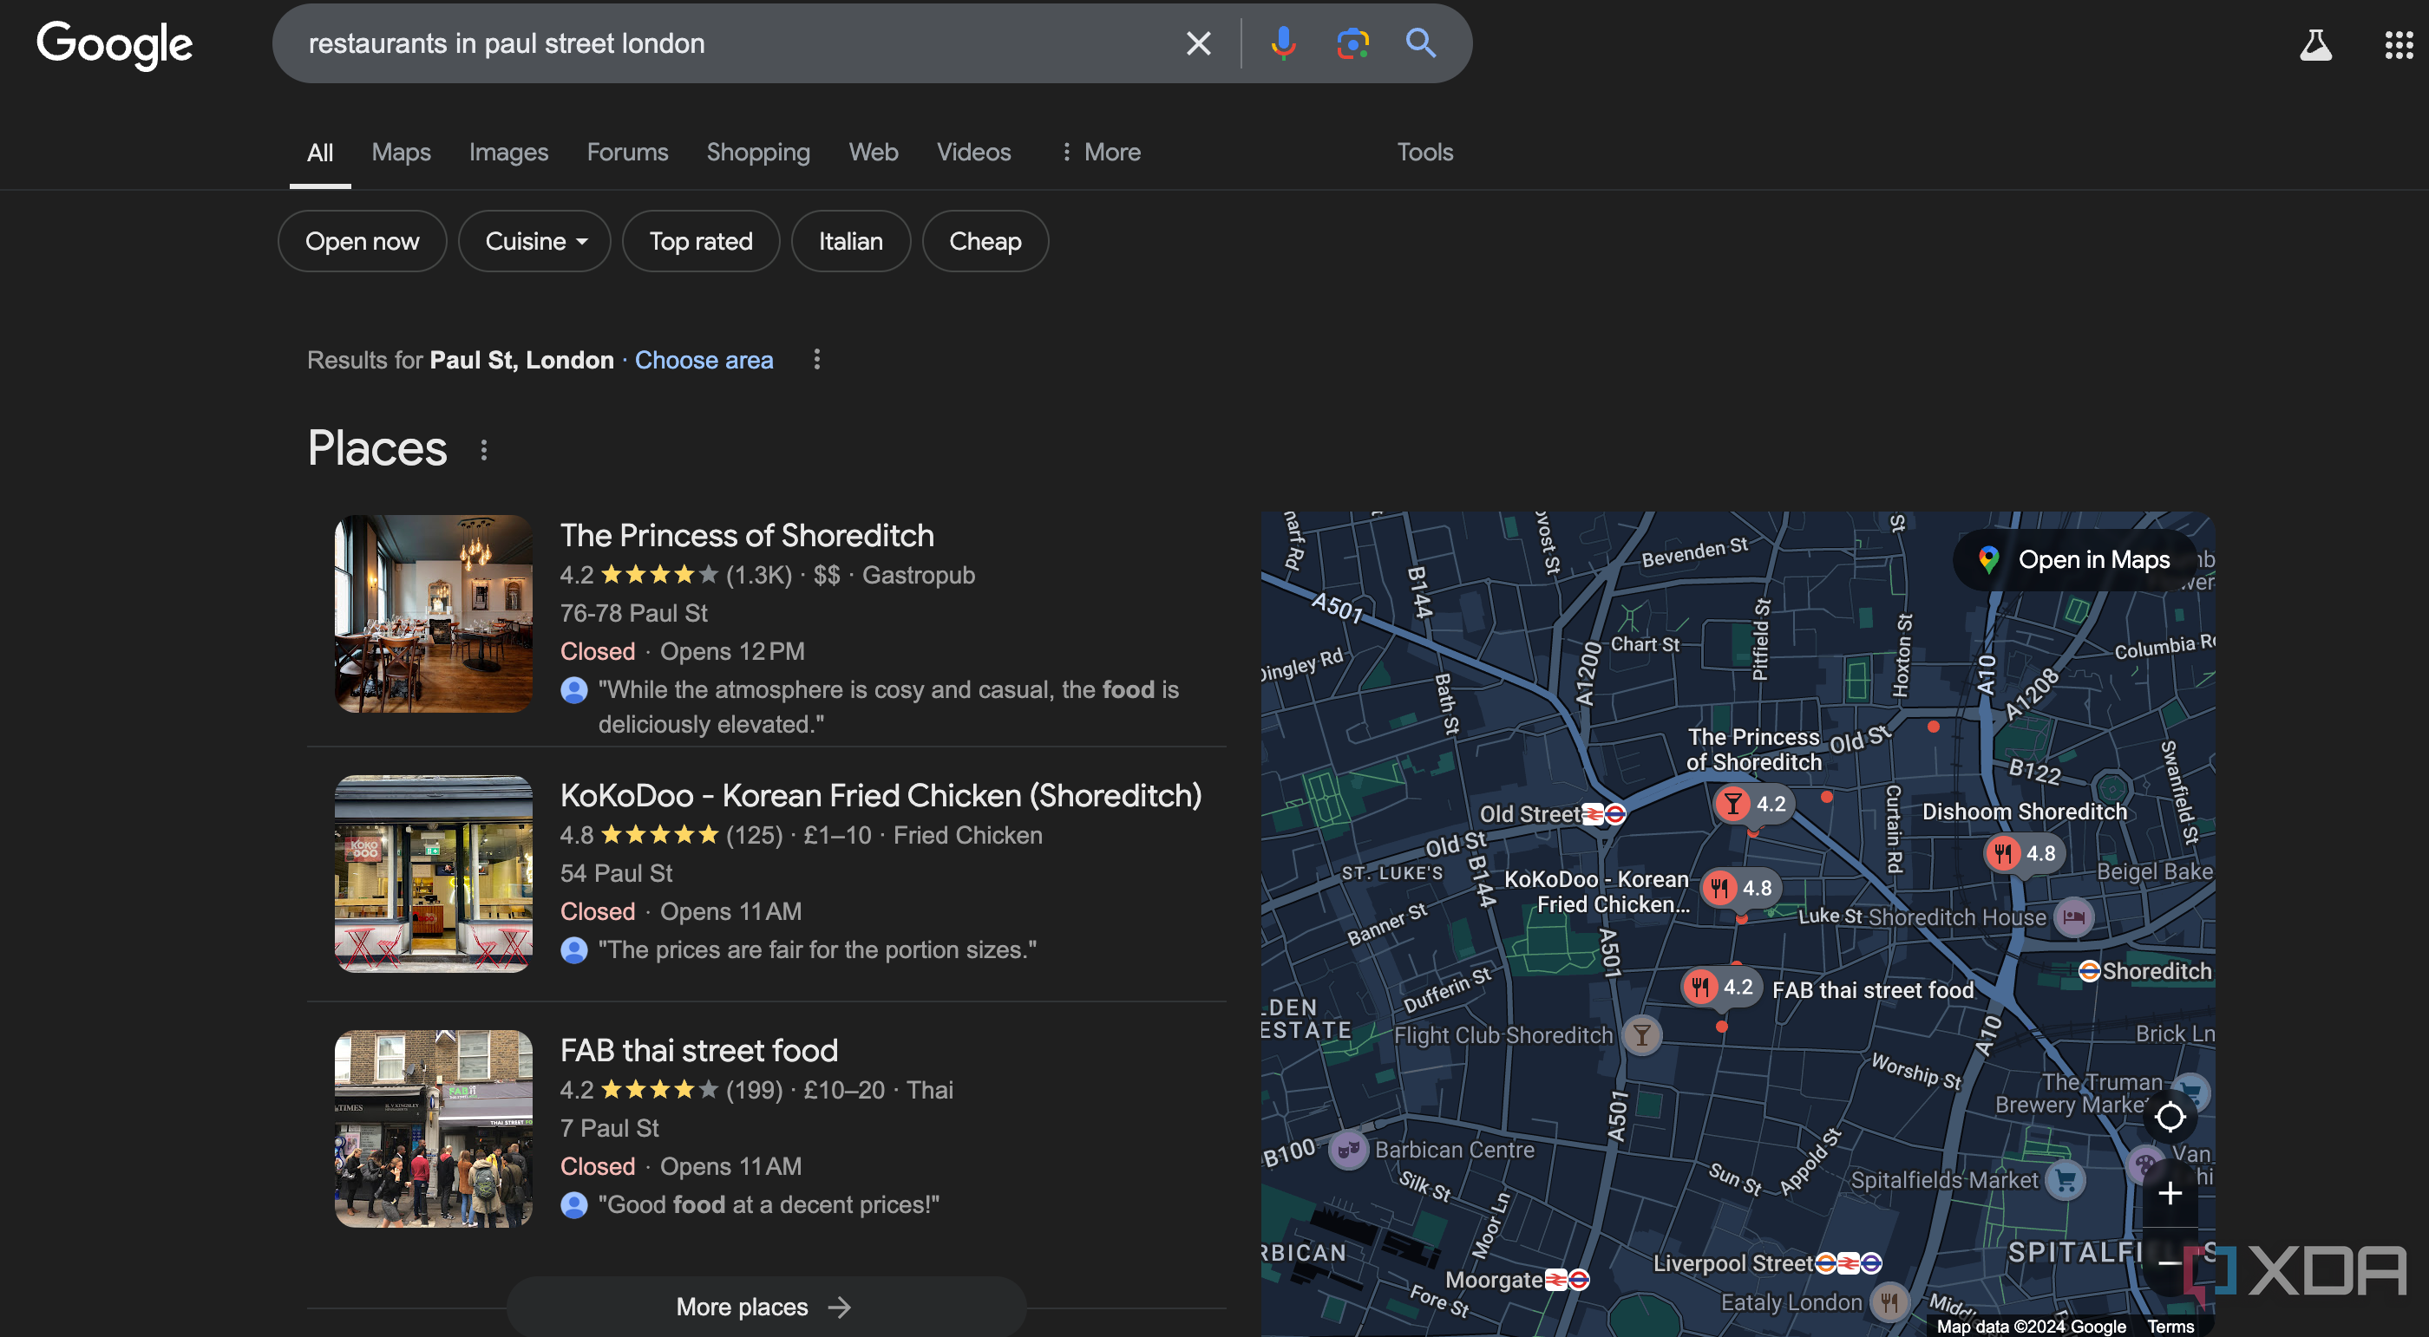Click Shoreditch House hotel icon on map
2429x1337 pixels.
coord(2073,916)
